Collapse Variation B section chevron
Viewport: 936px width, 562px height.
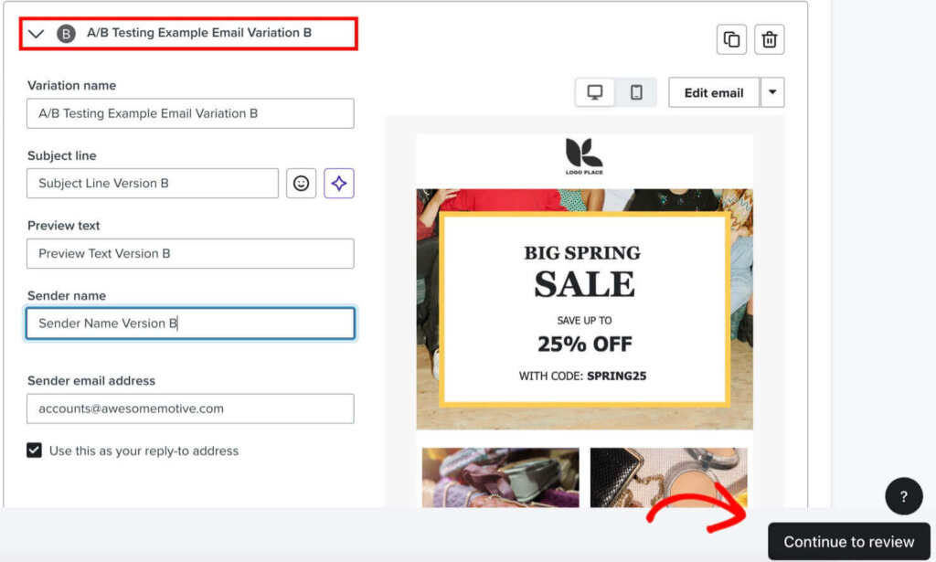[37, 34]
